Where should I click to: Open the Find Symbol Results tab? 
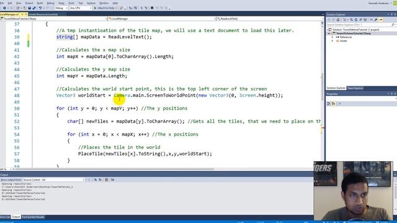(x=33, y=217)
